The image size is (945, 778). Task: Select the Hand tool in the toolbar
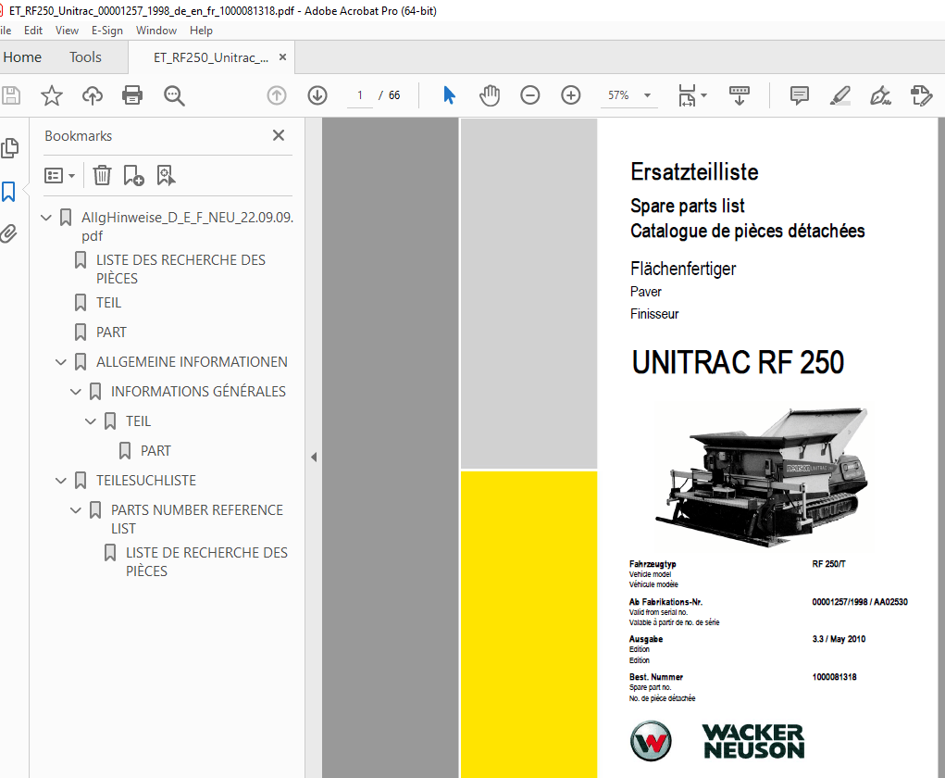point(489,94)
